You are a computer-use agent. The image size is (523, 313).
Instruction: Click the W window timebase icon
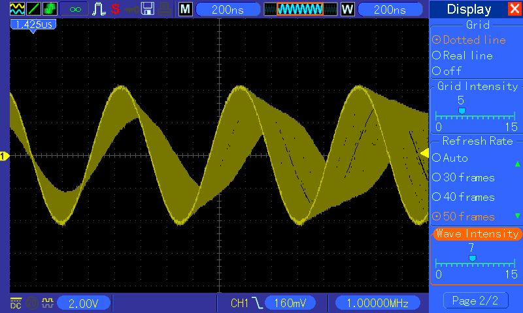pos(347,9)
